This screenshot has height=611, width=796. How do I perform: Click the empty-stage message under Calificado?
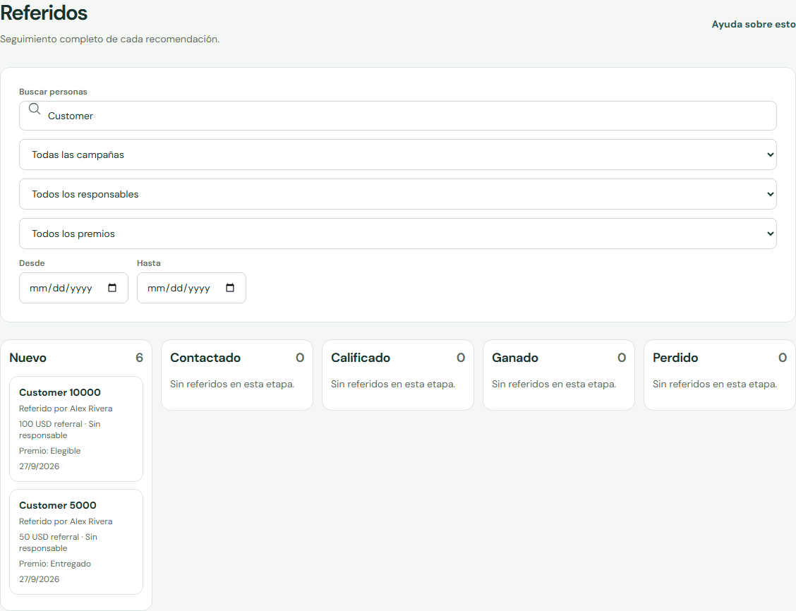(x=394, y=384)
